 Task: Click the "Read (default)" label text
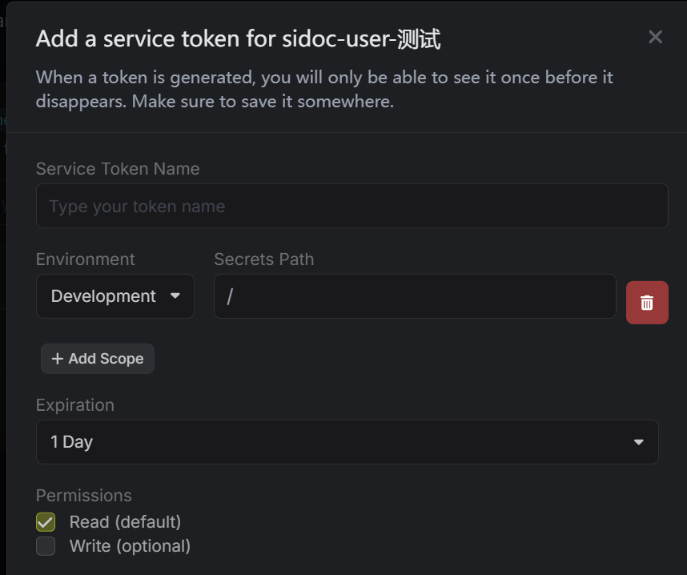pos(125,522)
